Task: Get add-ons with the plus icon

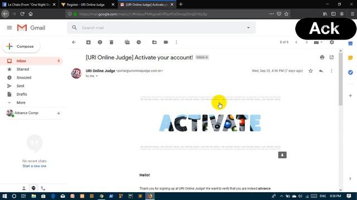Action: (x=350, y=96)
